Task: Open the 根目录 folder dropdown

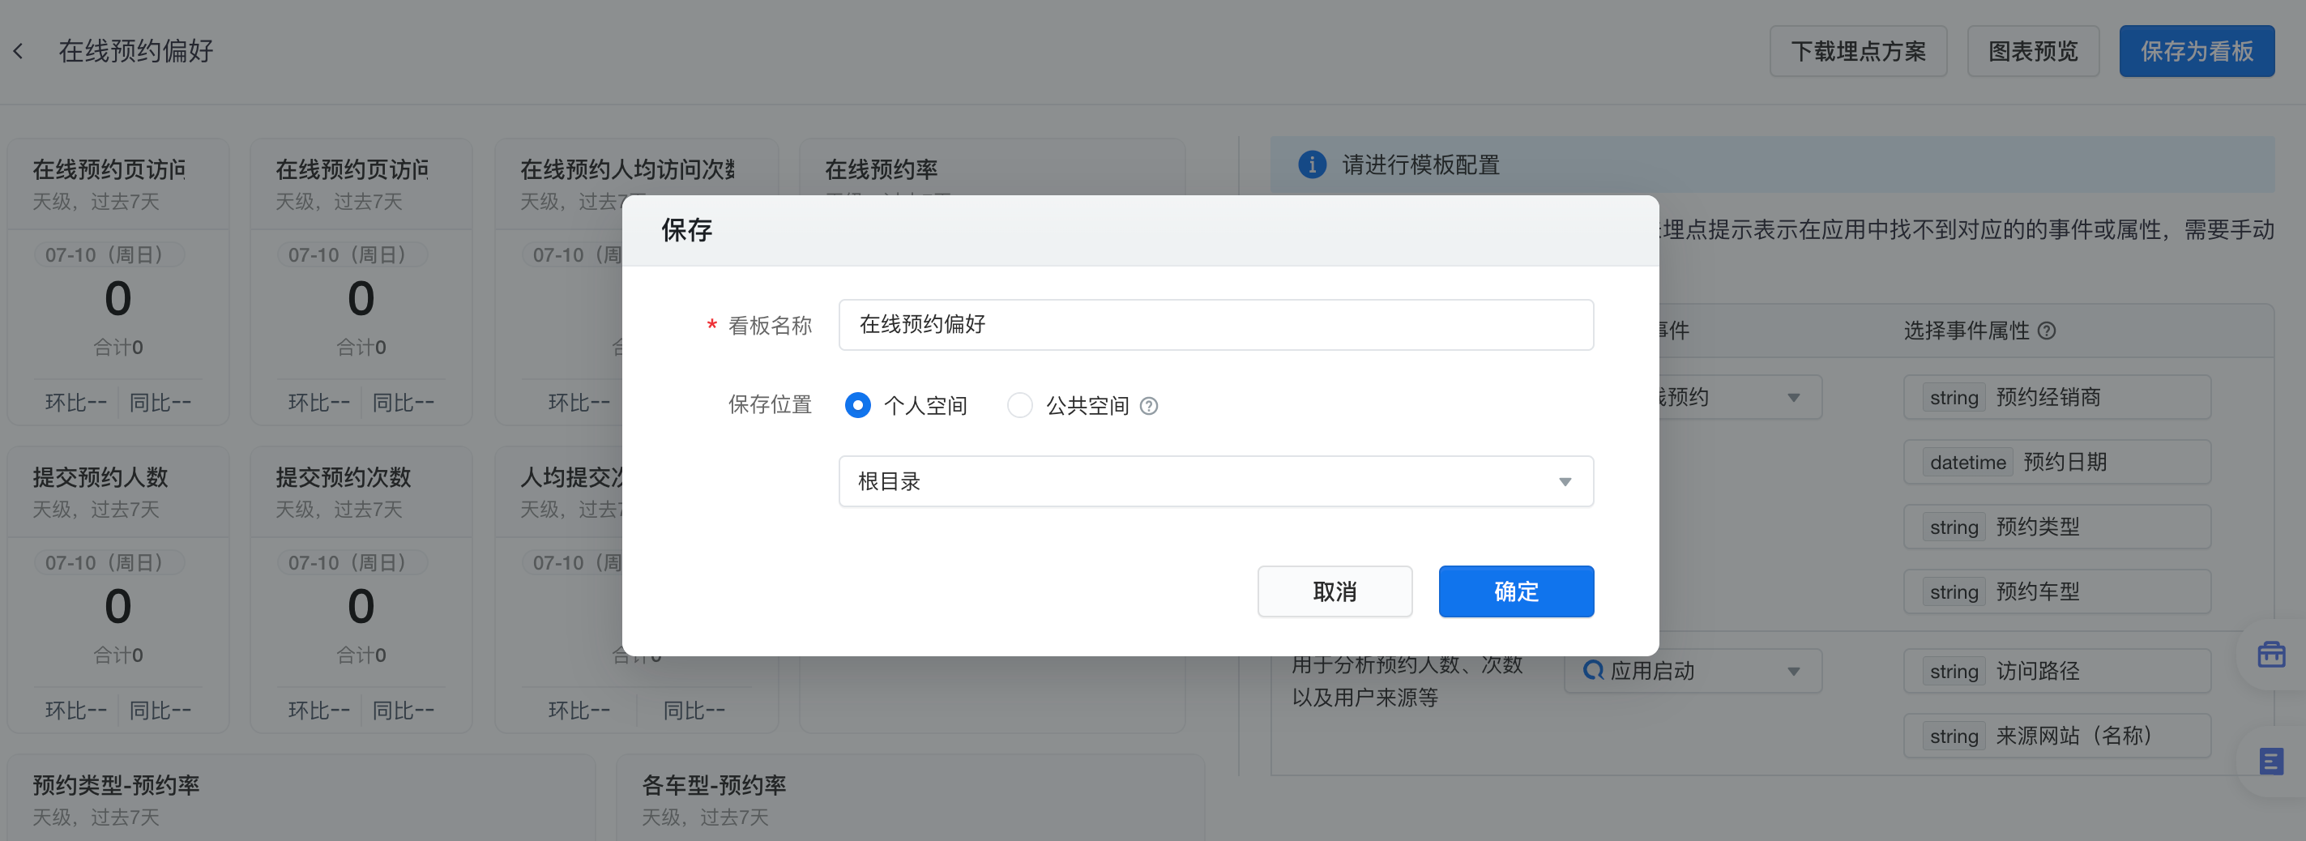Action: coord(1215,481)
